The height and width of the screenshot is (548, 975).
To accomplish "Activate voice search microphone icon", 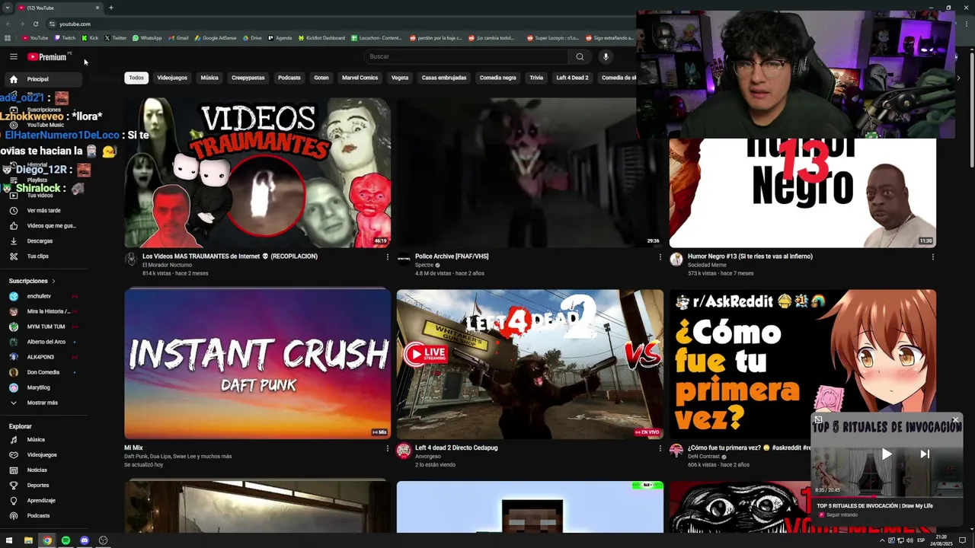I will coord(606,56).
